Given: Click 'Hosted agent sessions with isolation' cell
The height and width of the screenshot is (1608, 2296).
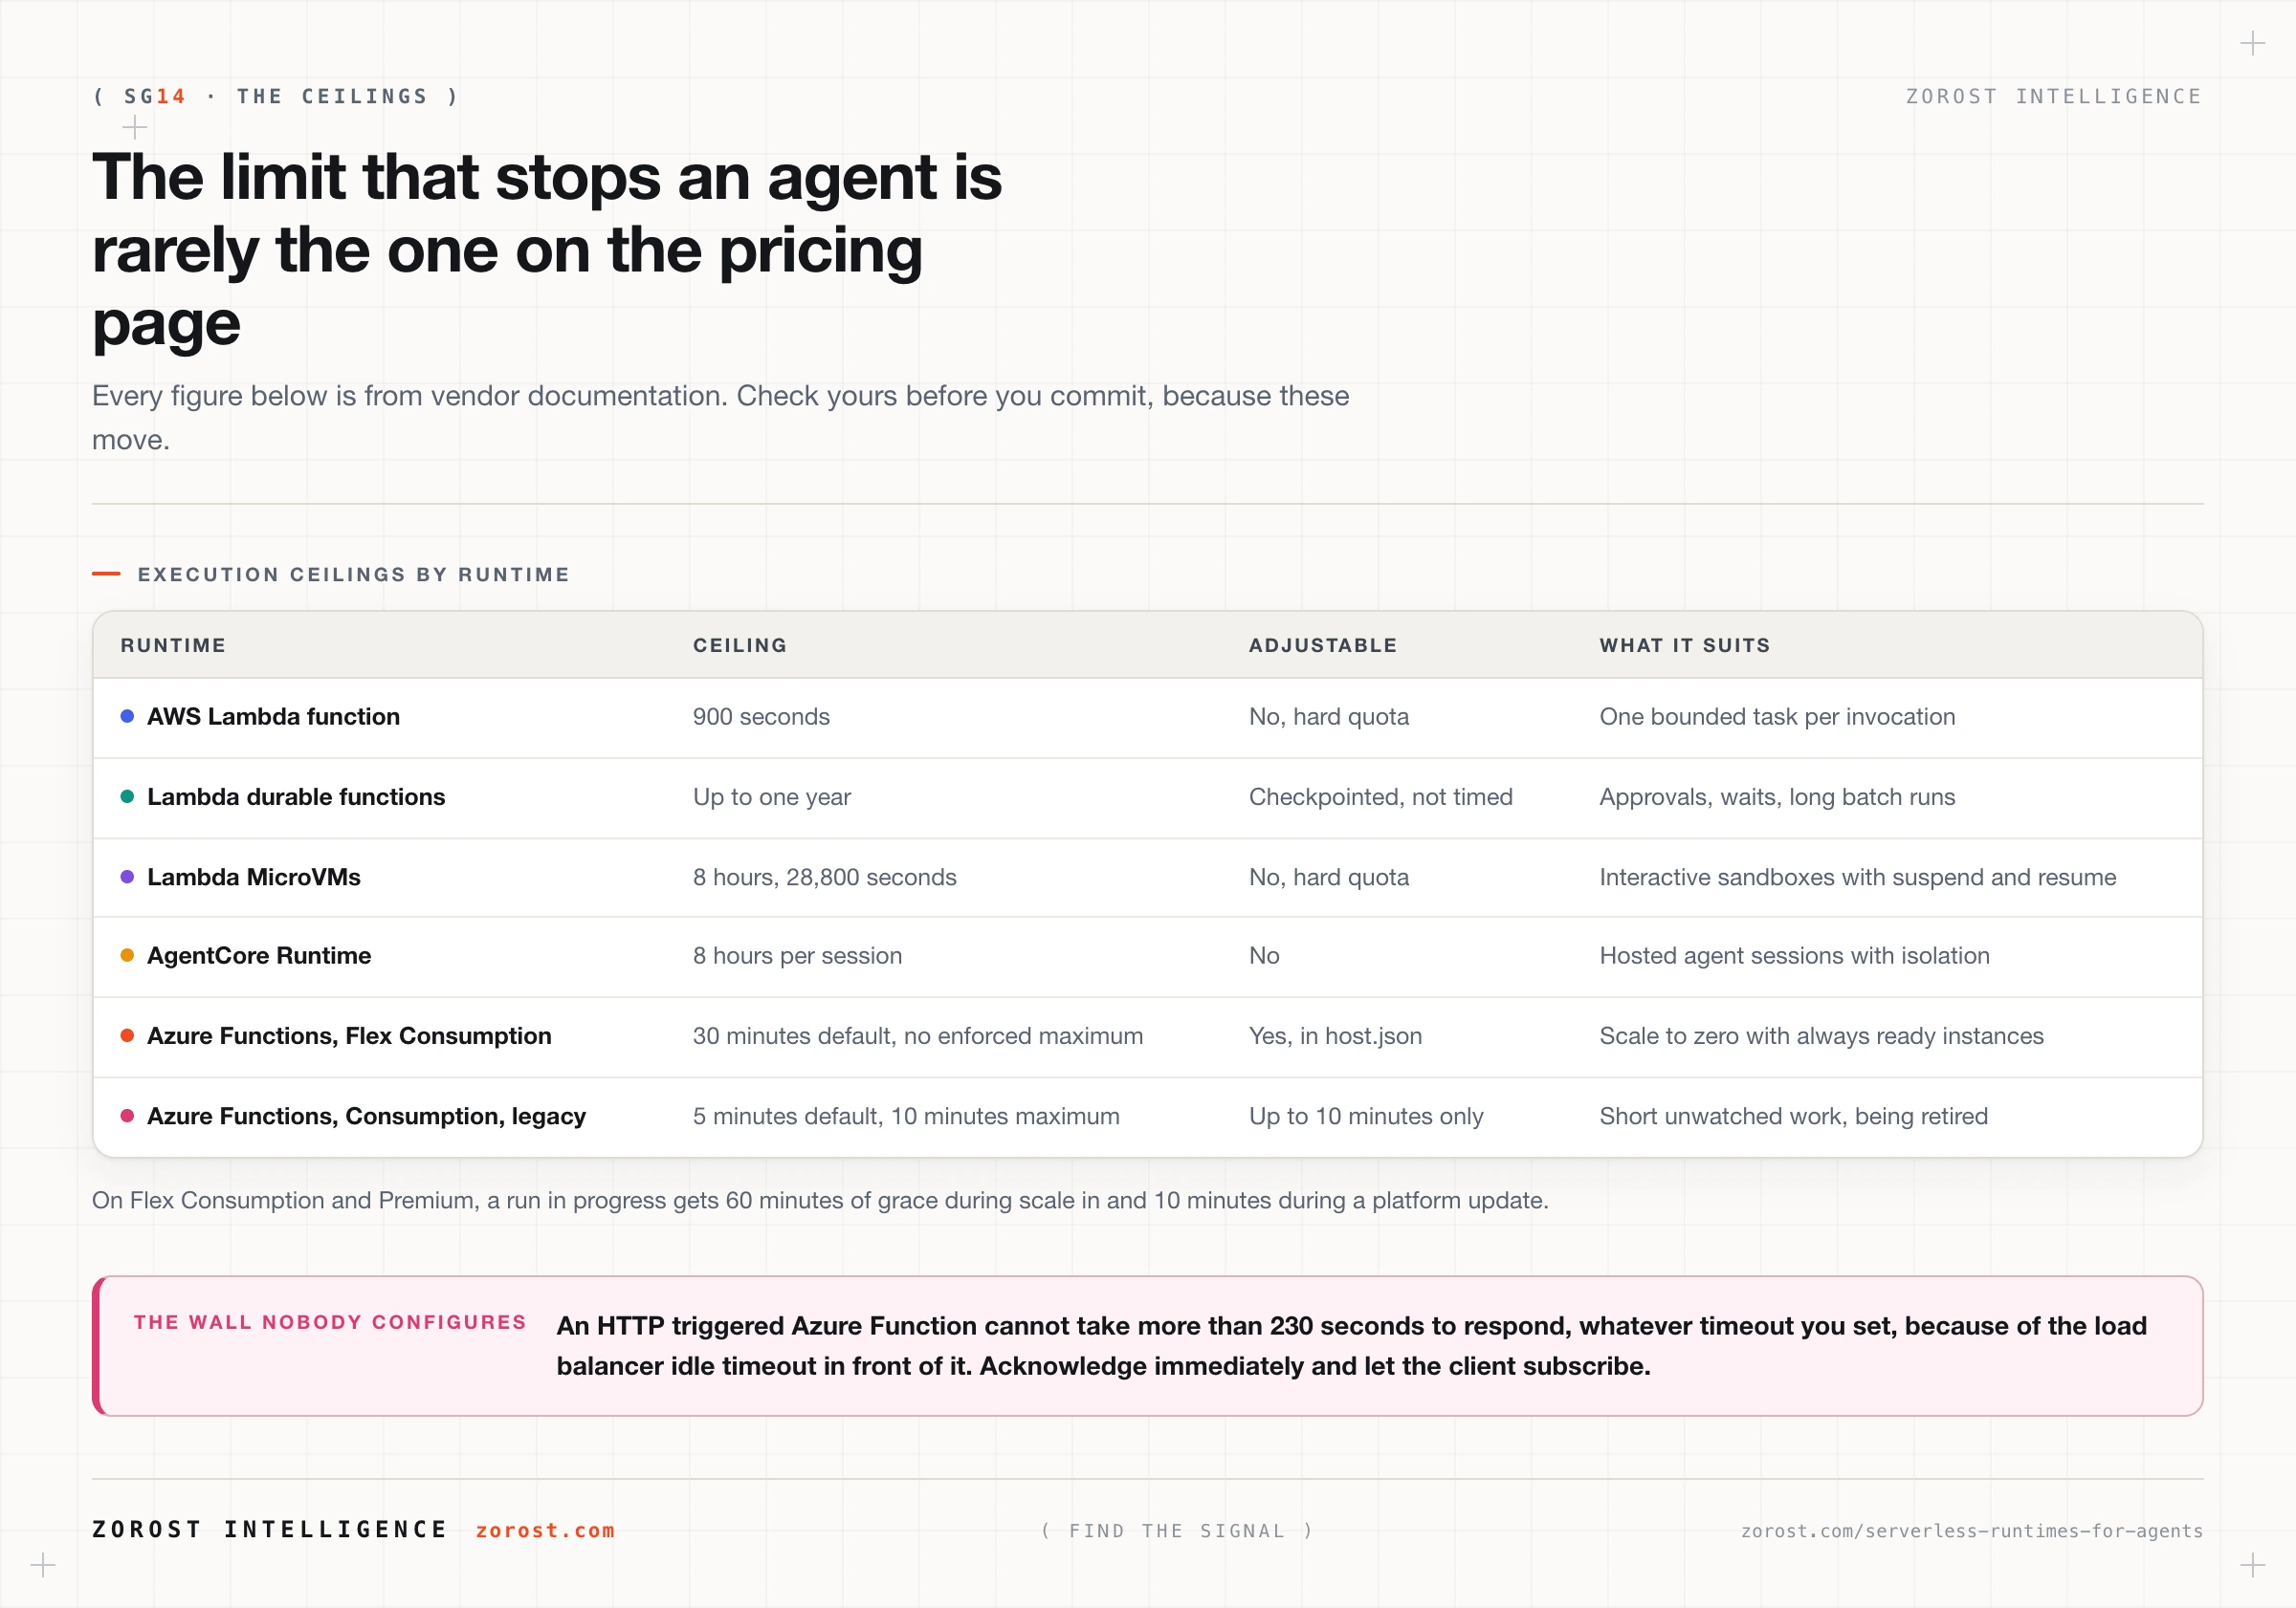Looking at the screenshot, I should click(x=1794, y=955).
